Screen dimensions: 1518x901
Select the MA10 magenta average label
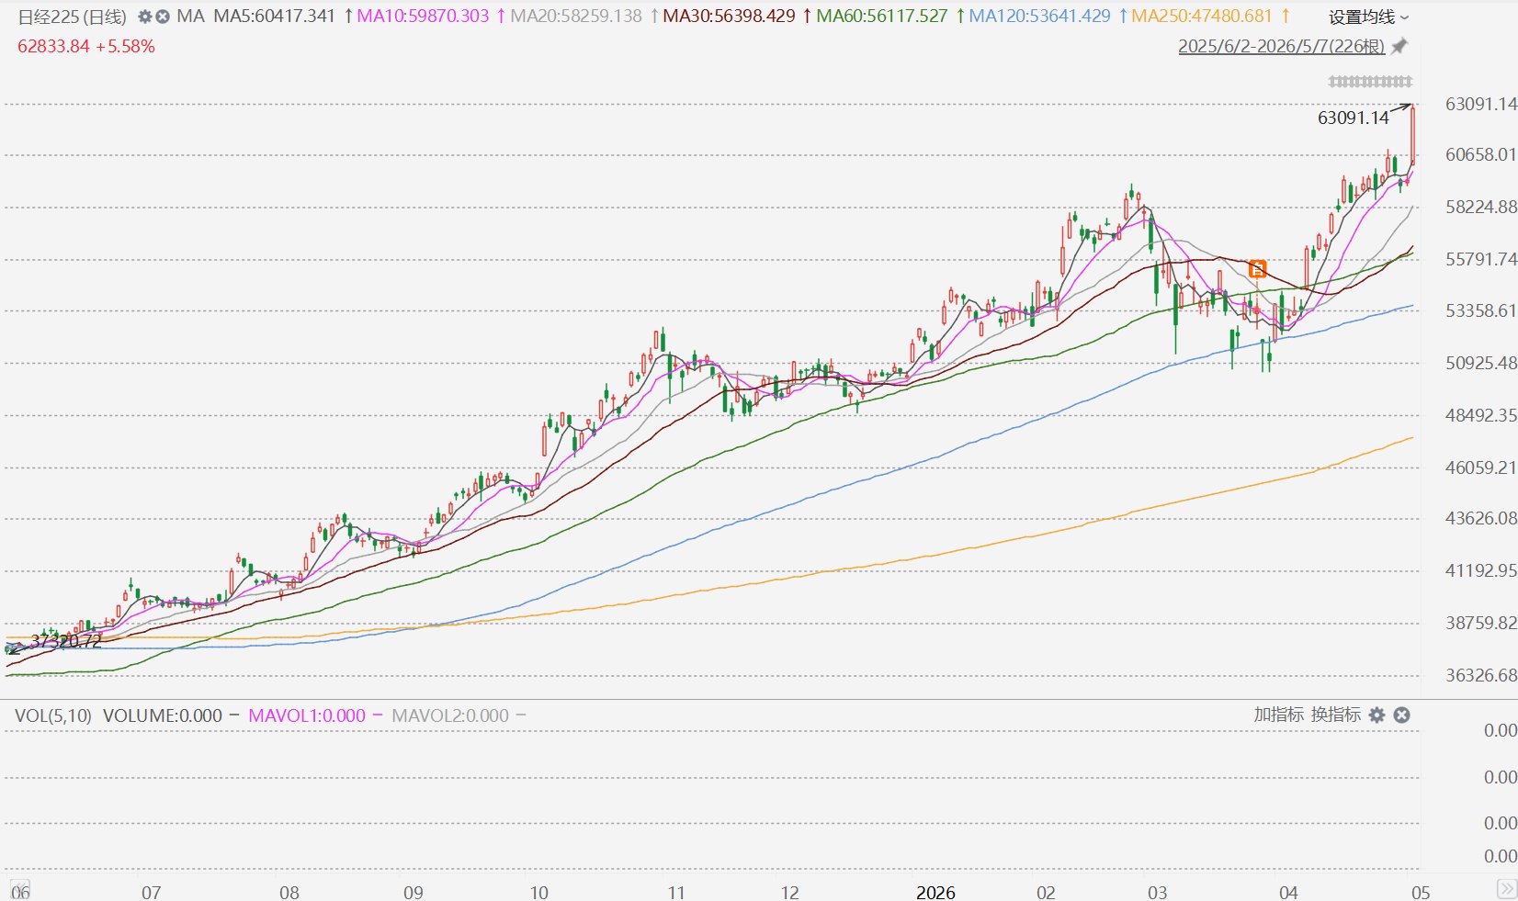click(x=423, y=17)
